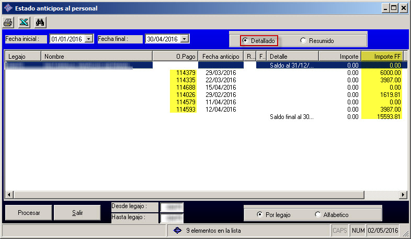Click the Desde legajo input field

tap(172, 207)
